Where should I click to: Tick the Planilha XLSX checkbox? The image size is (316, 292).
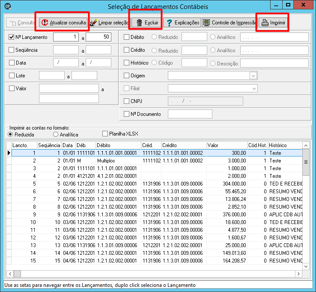105,134
